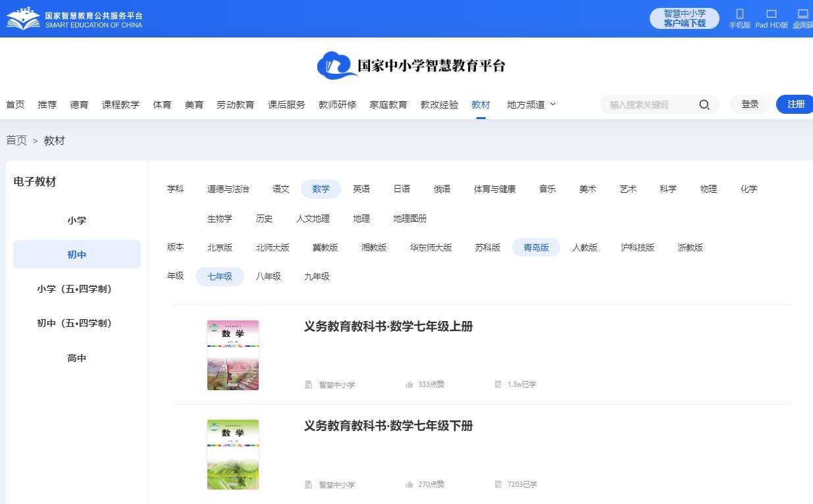Open the 教改经验 nav item

pos(439,105)
